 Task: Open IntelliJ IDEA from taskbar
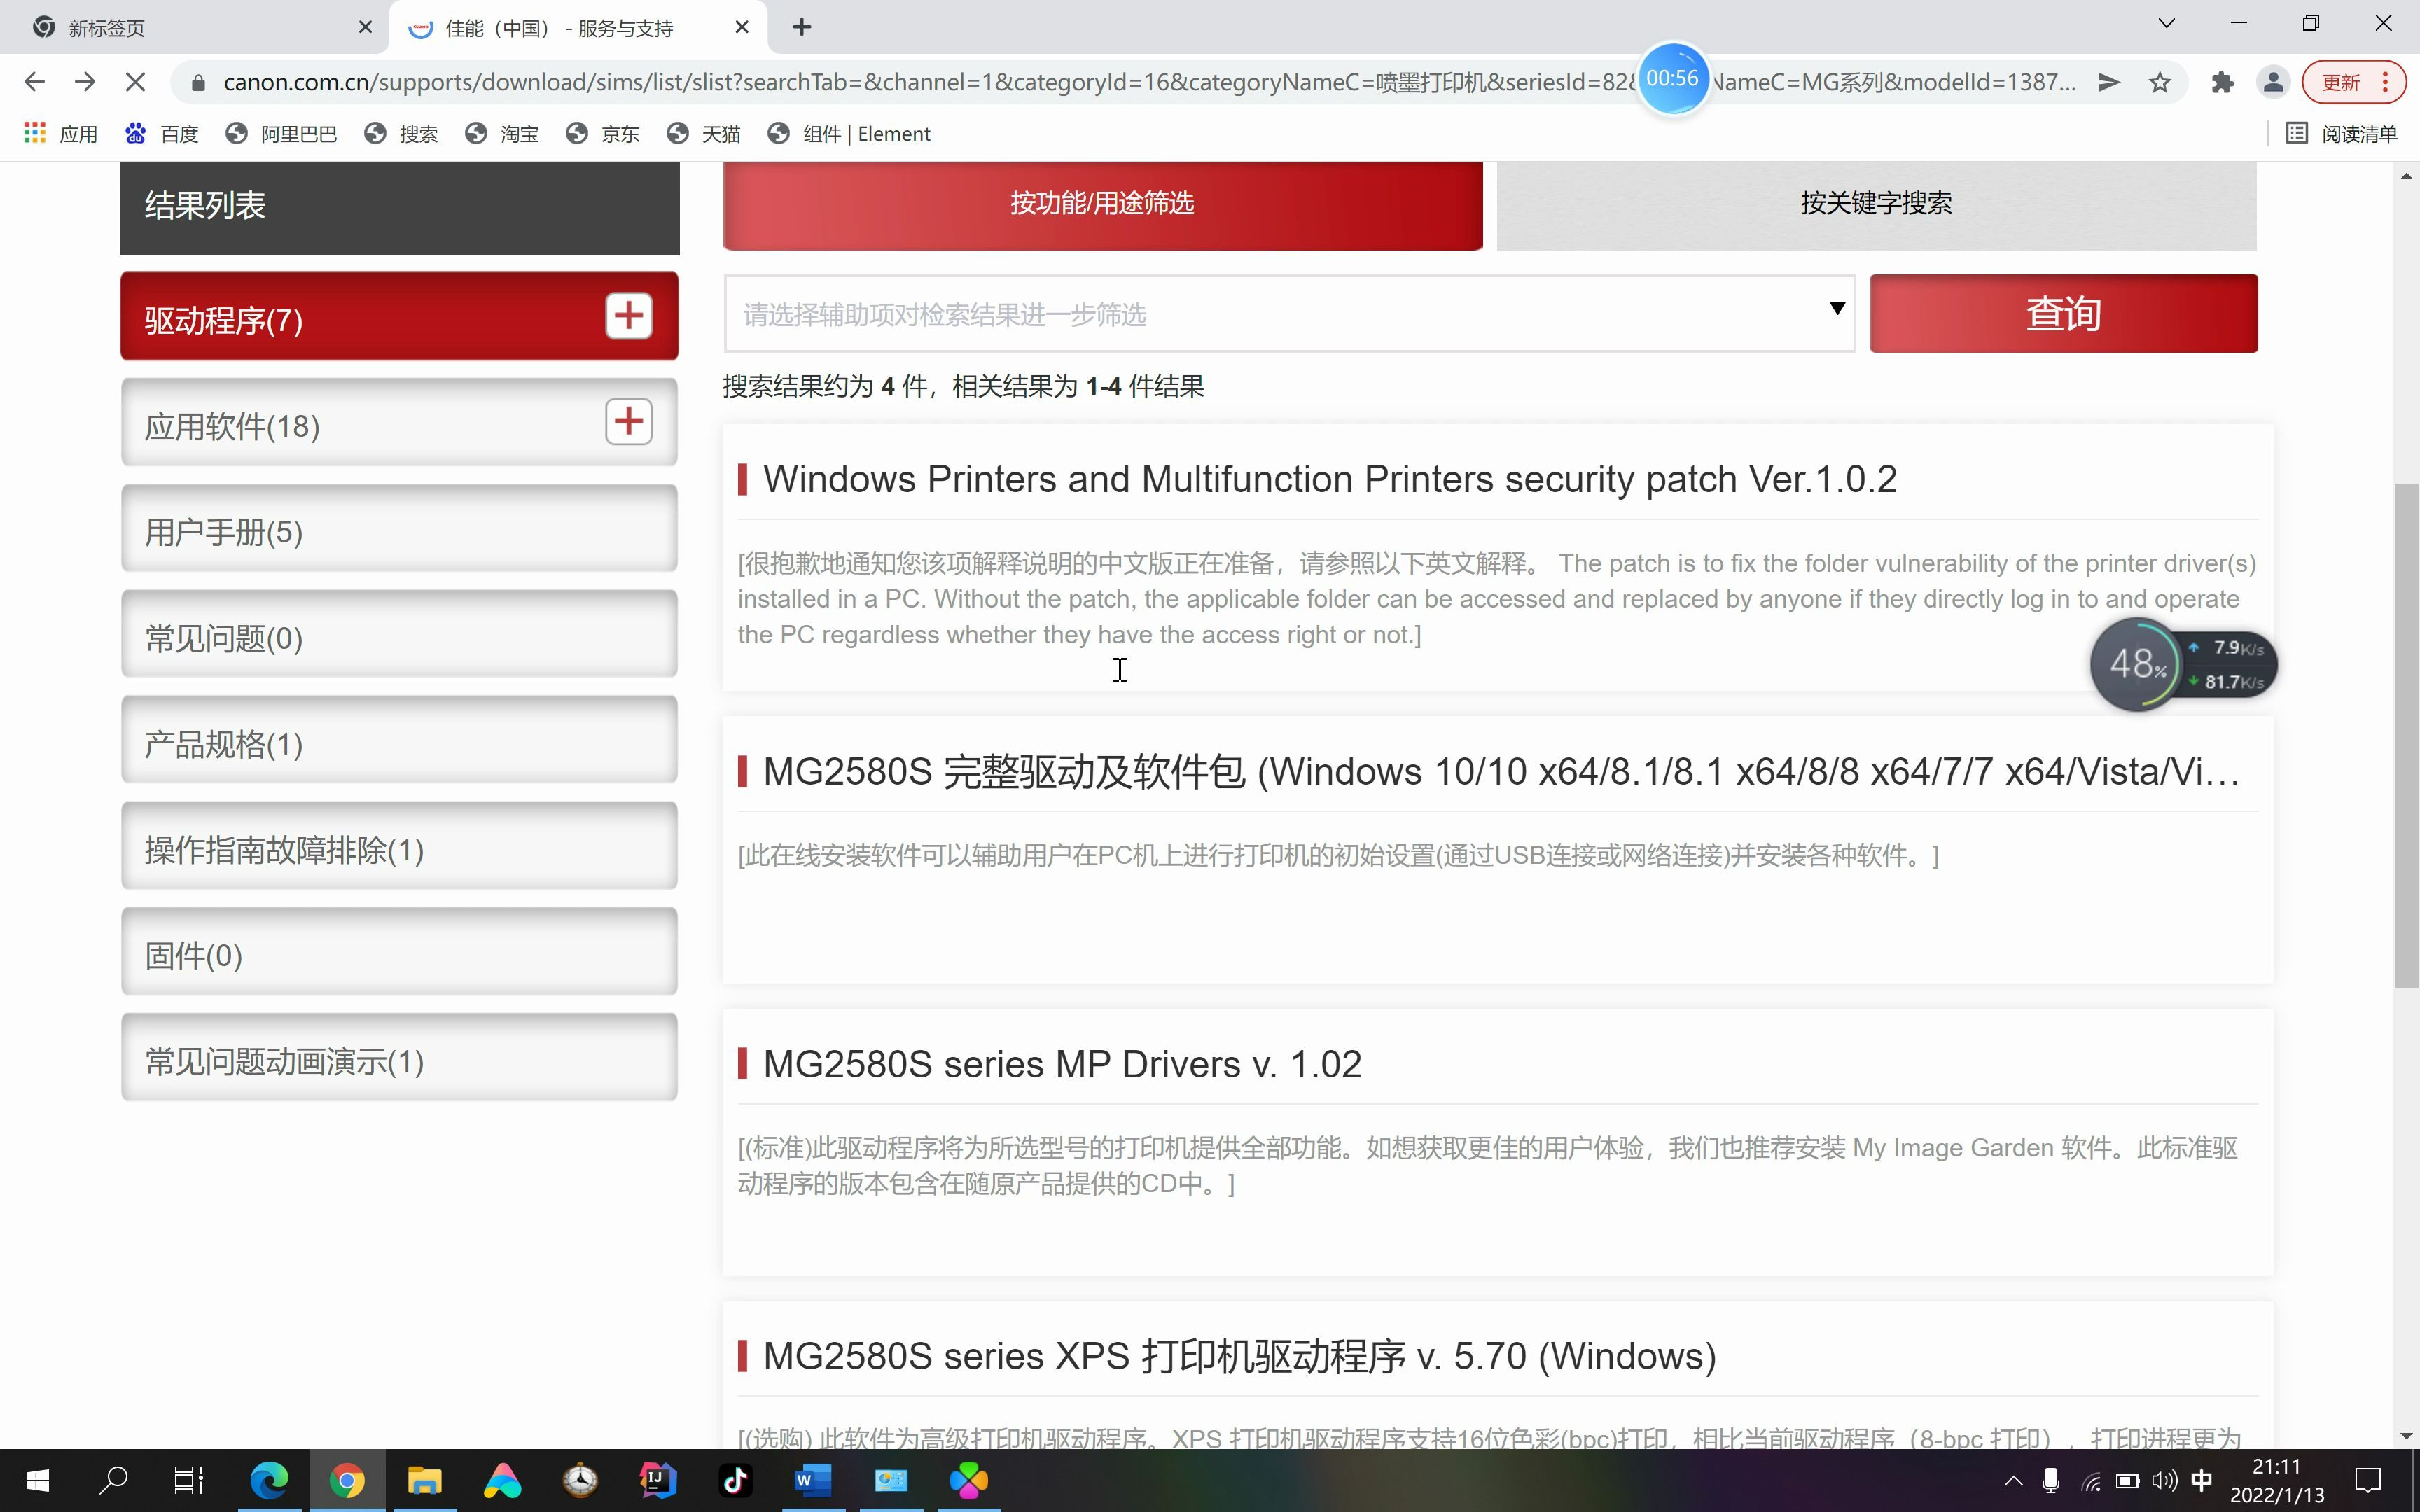(658, 1480)
